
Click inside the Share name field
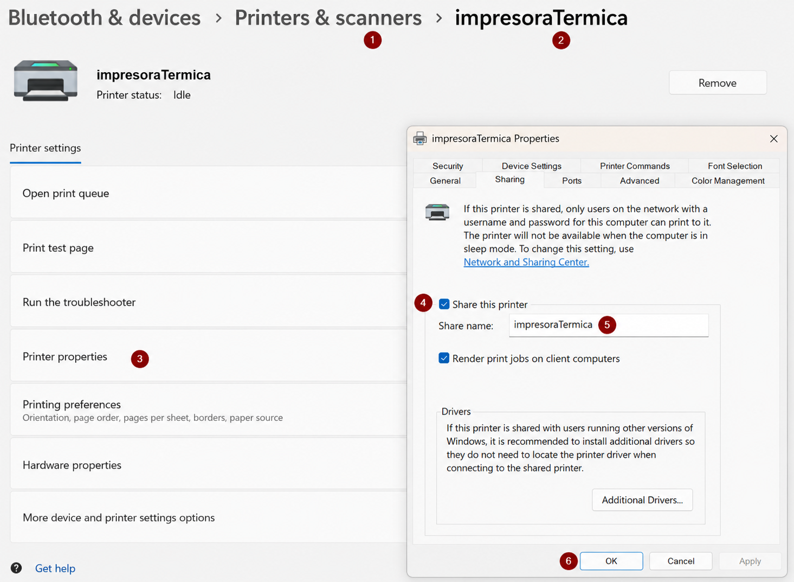[609, 325]
